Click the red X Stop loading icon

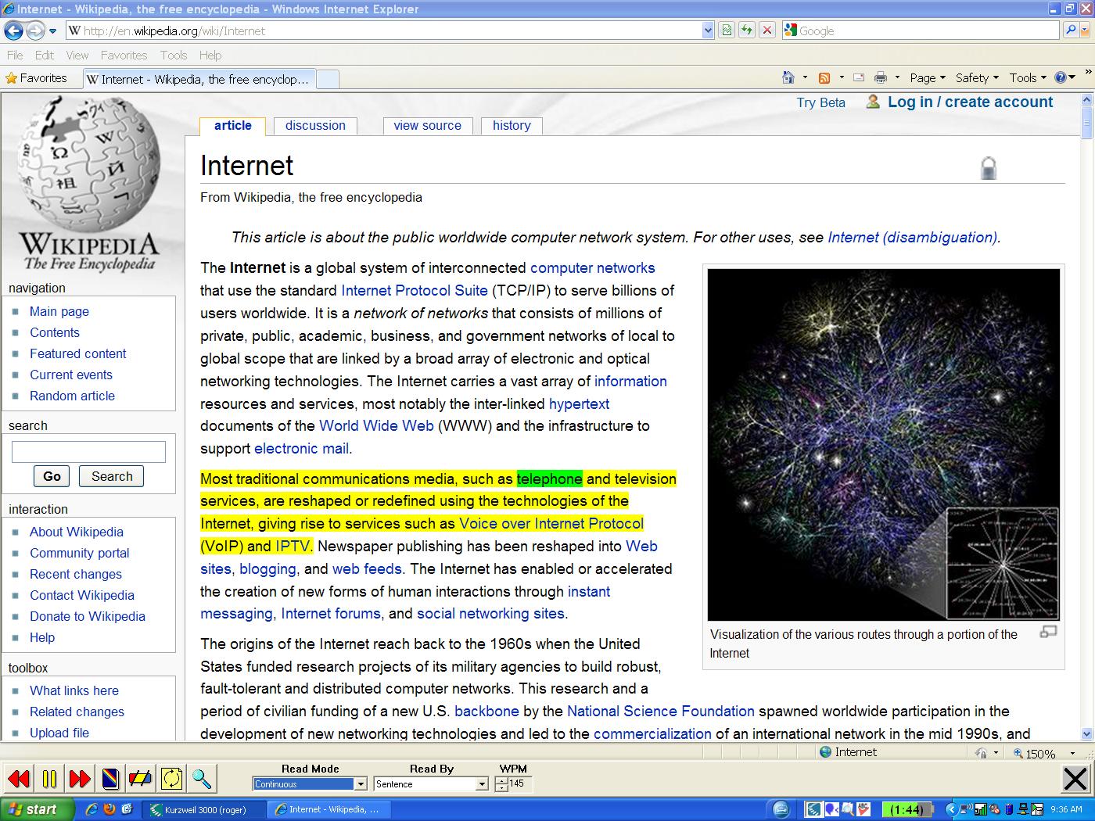click(x=767, y=30)
